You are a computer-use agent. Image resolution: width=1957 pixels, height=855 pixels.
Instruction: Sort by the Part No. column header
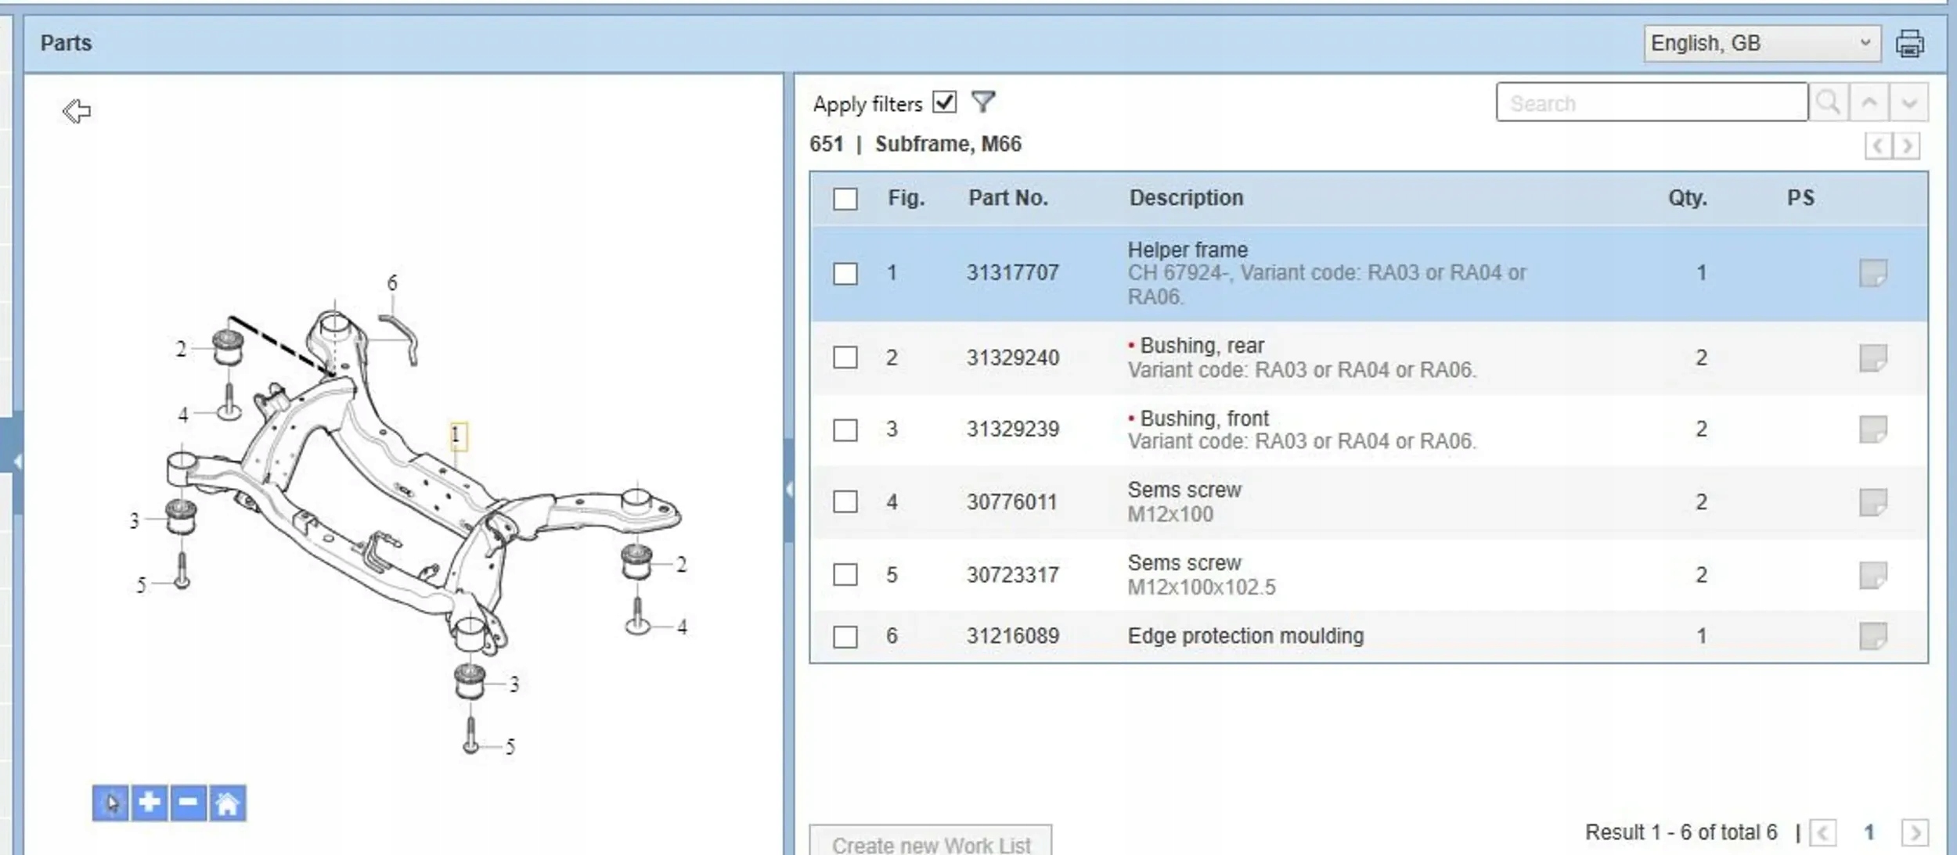[x=1007, y=198]
